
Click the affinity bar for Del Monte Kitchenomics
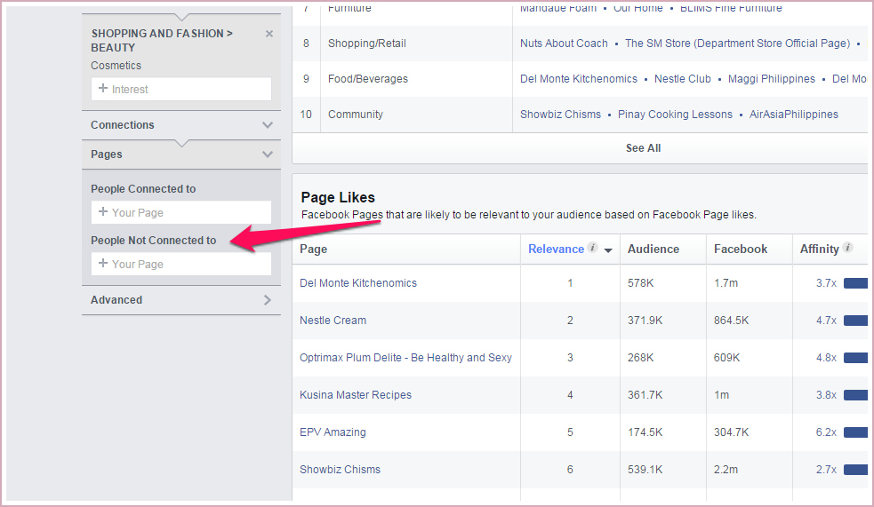tap(855, 283)
